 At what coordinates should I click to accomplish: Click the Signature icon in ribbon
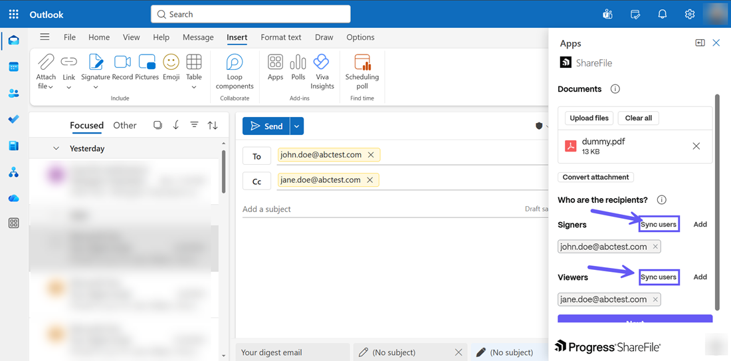96,62
